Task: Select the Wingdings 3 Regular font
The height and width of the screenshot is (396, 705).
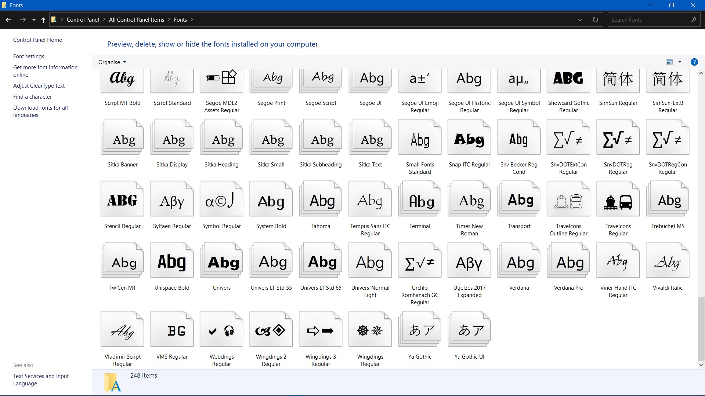Action: pos(321,329)
